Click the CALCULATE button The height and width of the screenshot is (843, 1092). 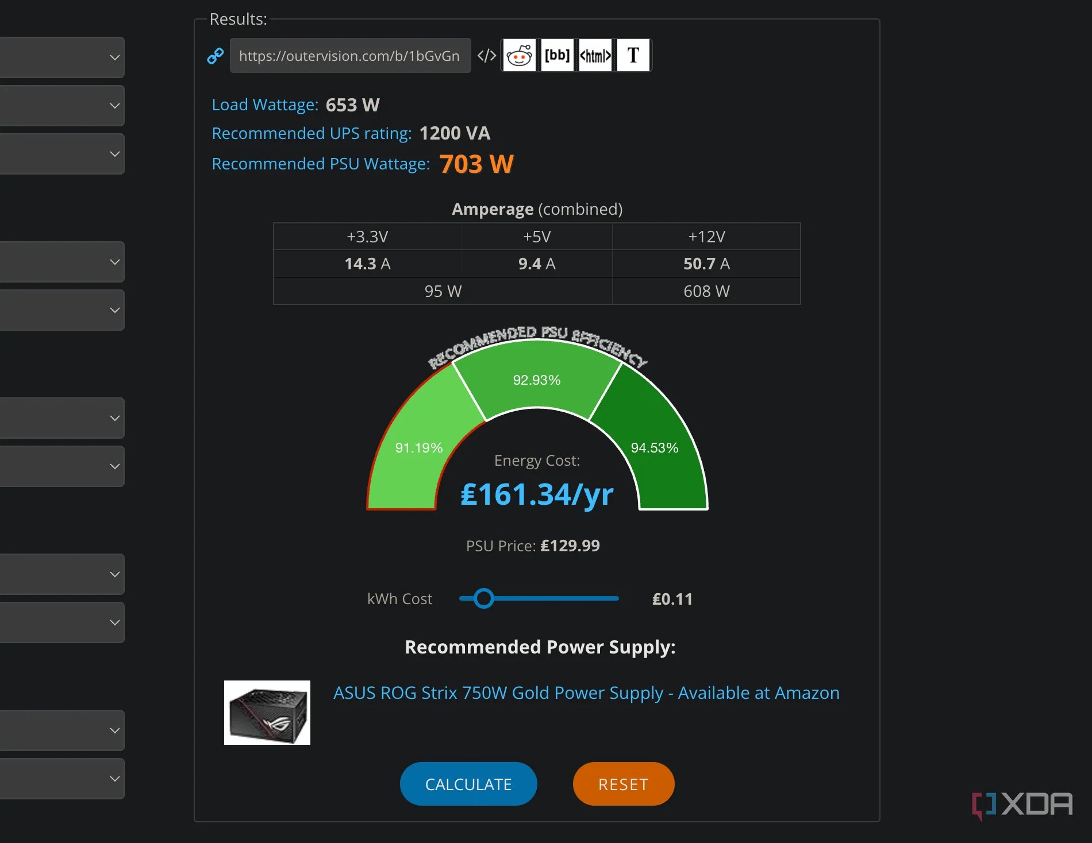click(x=468, y=784)
